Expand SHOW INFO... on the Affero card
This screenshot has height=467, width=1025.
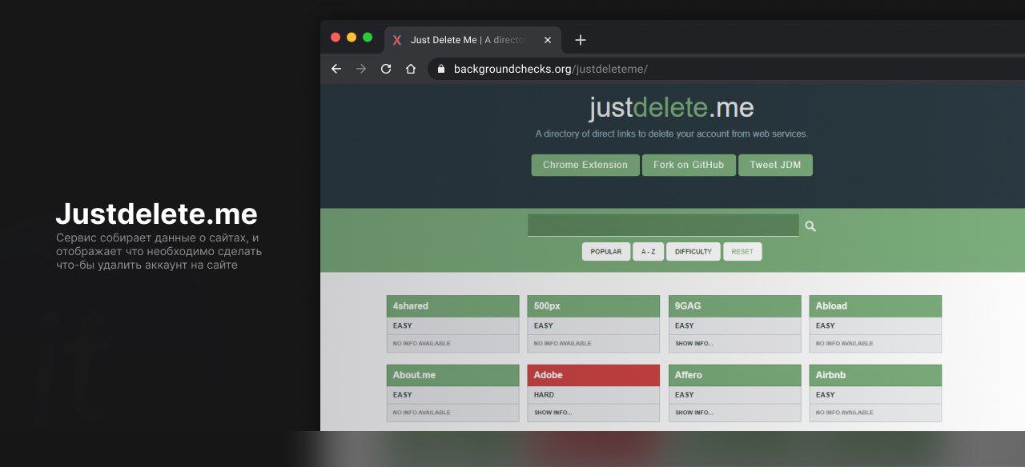click(x=694, y=413)
